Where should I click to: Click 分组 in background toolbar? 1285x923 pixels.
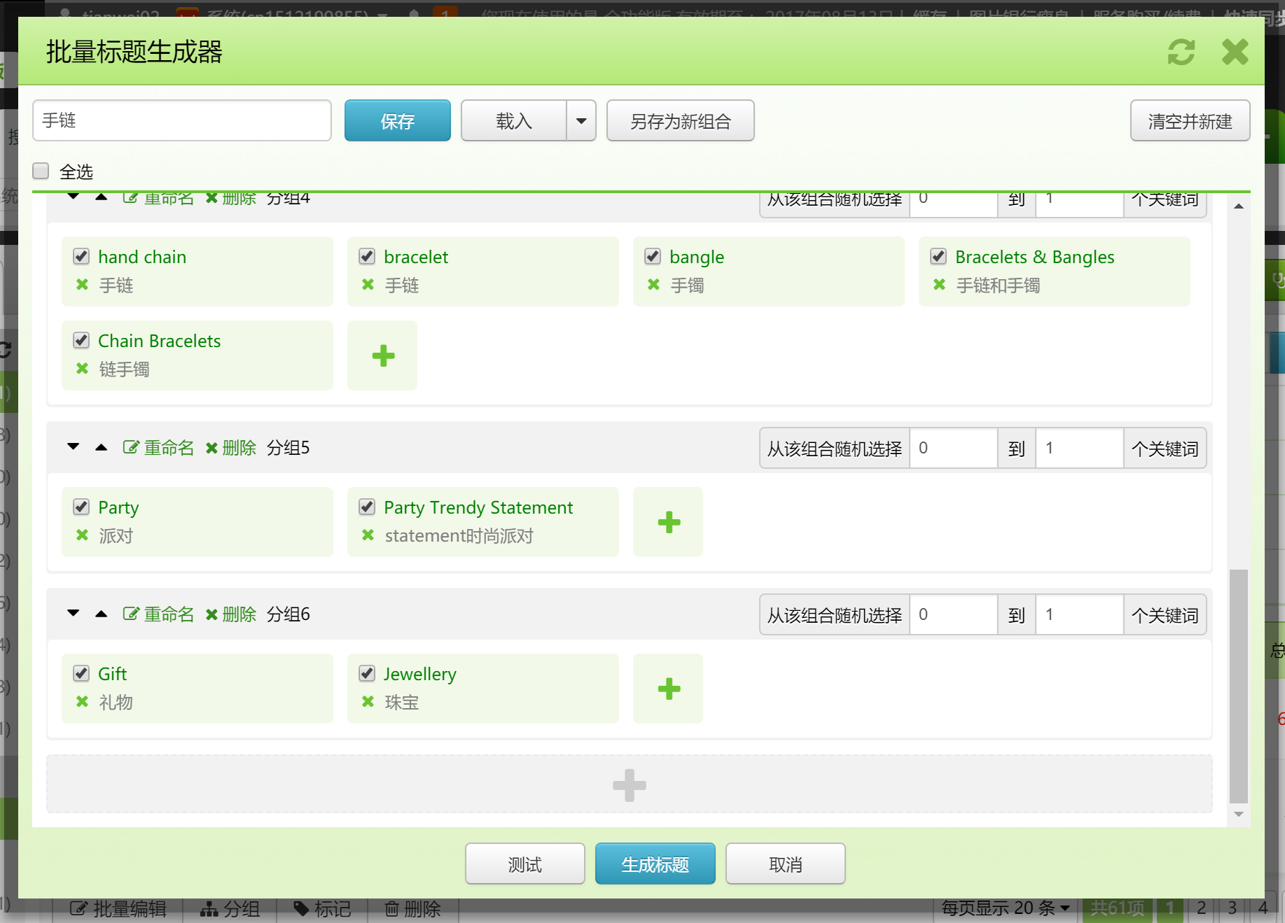tap(230, 908)
